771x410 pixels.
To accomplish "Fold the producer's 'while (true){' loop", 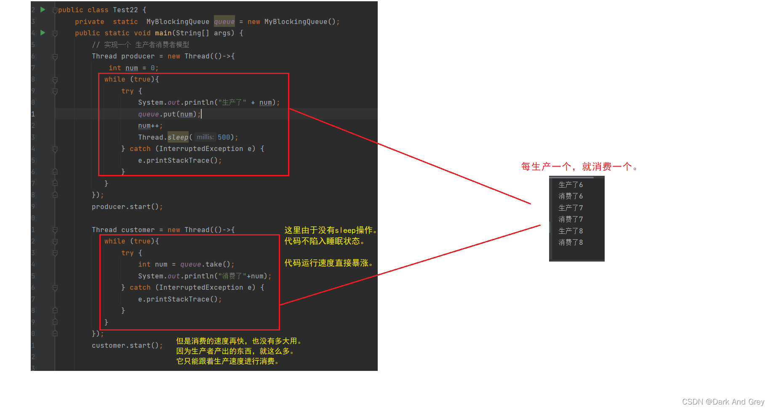I will coord(55,79).
